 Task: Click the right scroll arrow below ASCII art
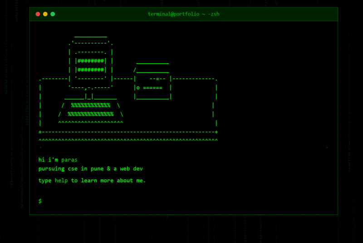pos(327,148)
